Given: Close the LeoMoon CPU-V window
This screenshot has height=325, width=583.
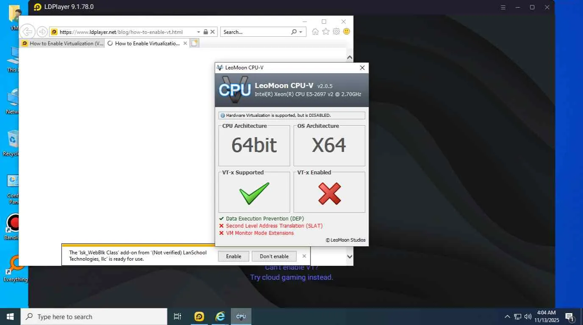Looking at the screenshot, I should [362, 68].
